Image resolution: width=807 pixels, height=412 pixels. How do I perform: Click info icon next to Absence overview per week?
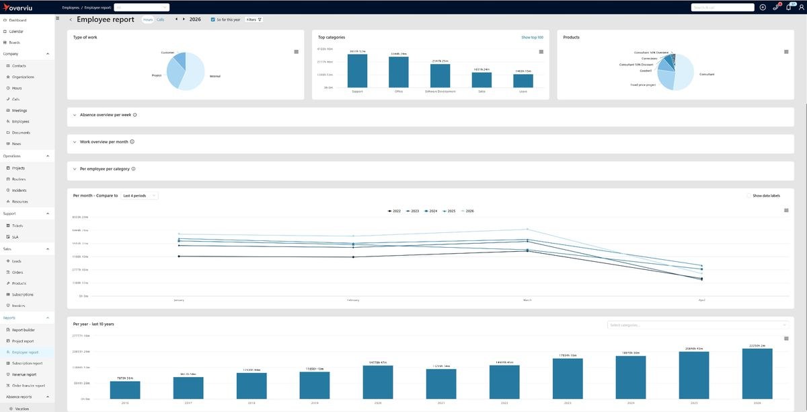coord(135,115)
